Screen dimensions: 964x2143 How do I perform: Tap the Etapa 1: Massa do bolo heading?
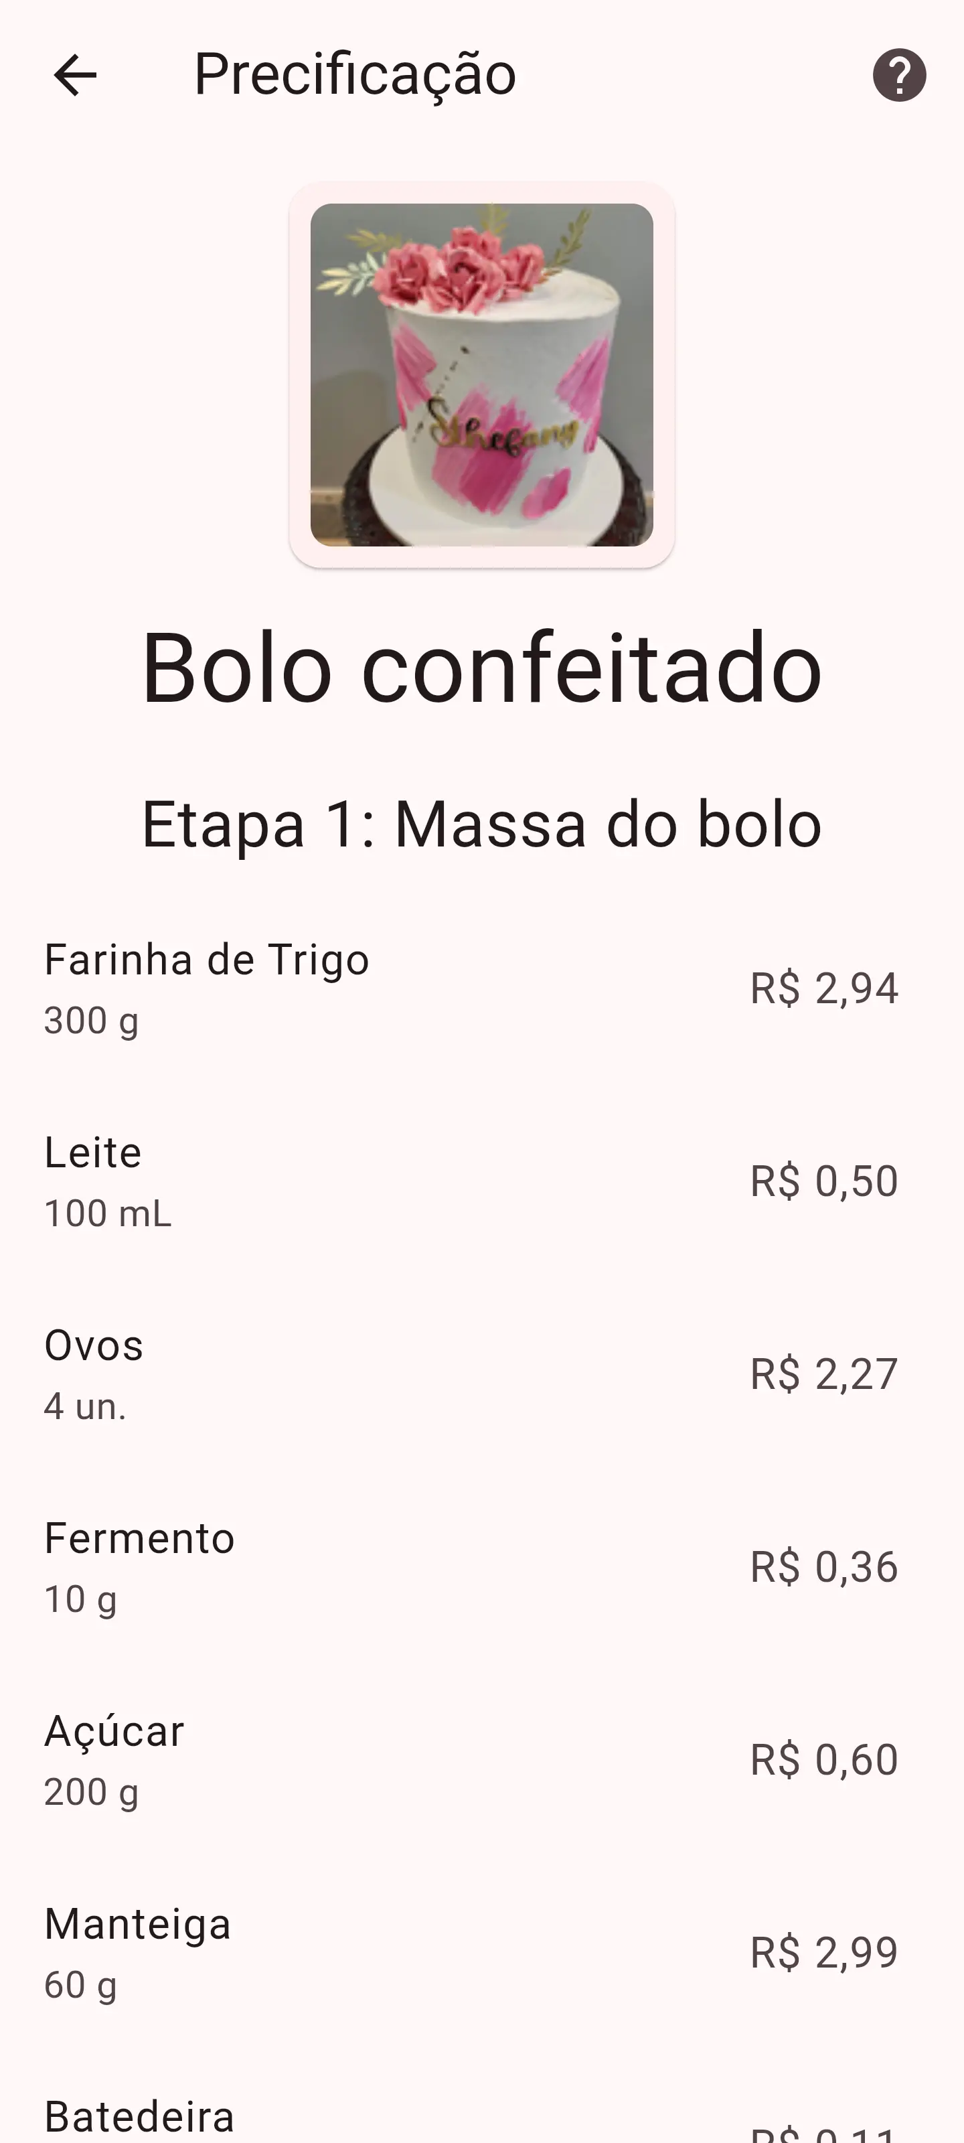pyautogui.click(x=481, y=824)
